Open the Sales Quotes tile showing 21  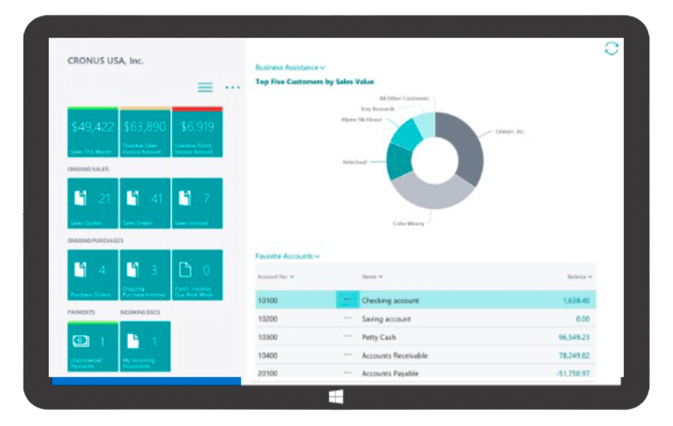pyautogui.click(x=92, y=203)
